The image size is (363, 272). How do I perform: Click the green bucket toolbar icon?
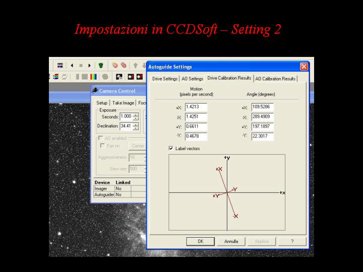coord(101,65)
